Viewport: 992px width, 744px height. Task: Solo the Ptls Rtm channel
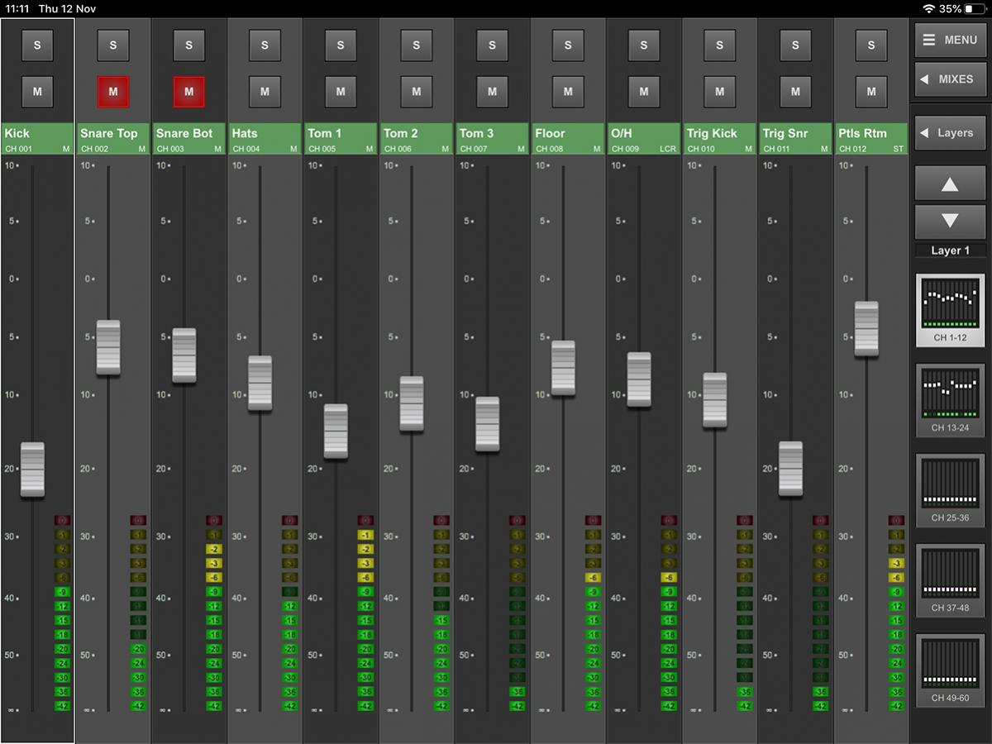point(871,45)
